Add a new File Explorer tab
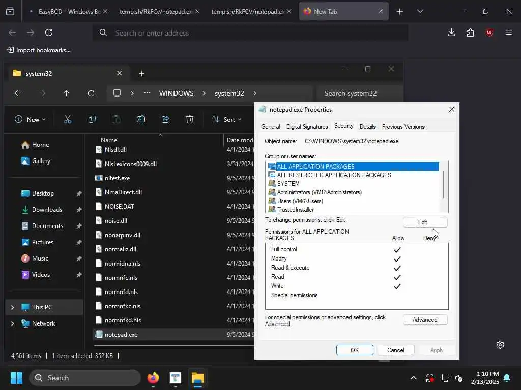The height and width of the screenshot is (390, 521). coord(141,73)
